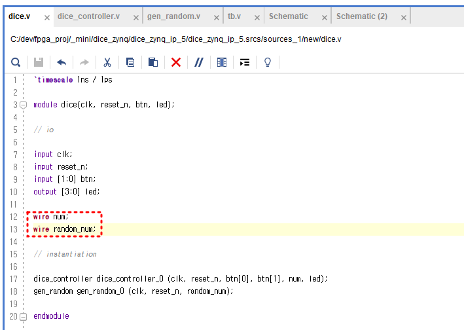464x330 pixels.
Task: Close the gen_random.v tab
Action: (217, 18)
